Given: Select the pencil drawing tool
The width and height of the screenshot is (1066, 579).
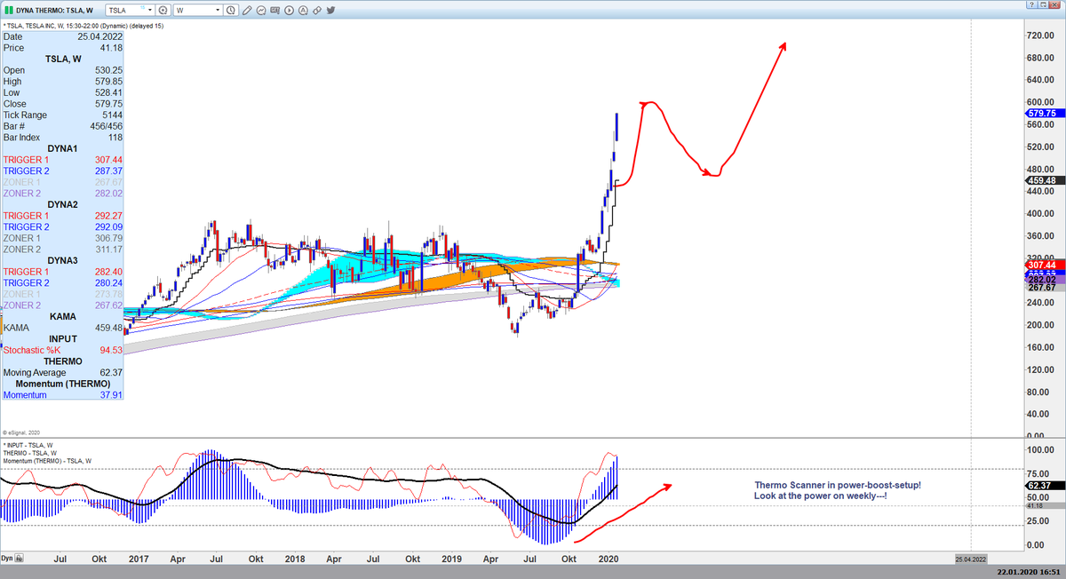Looking at the screenshot, I should point(247,11).
